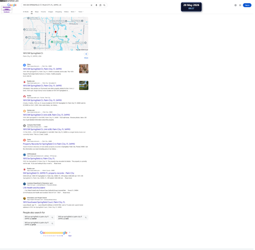
Task: Open the USPhonebook result title link
Action: 39,159
